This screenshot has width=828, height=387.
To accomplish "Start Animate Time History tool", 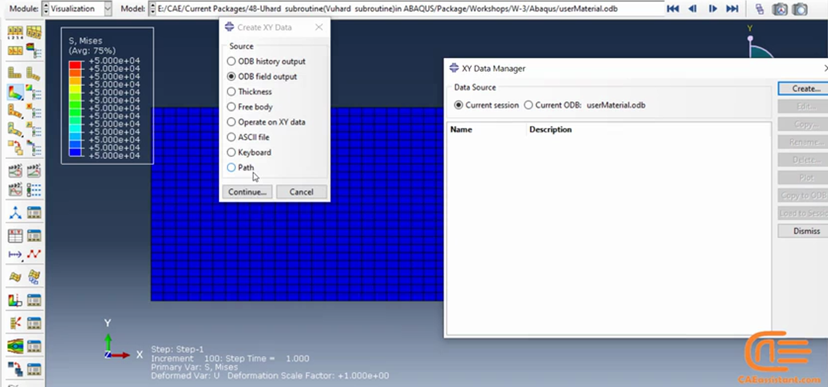I will click(x=34, y=171).
